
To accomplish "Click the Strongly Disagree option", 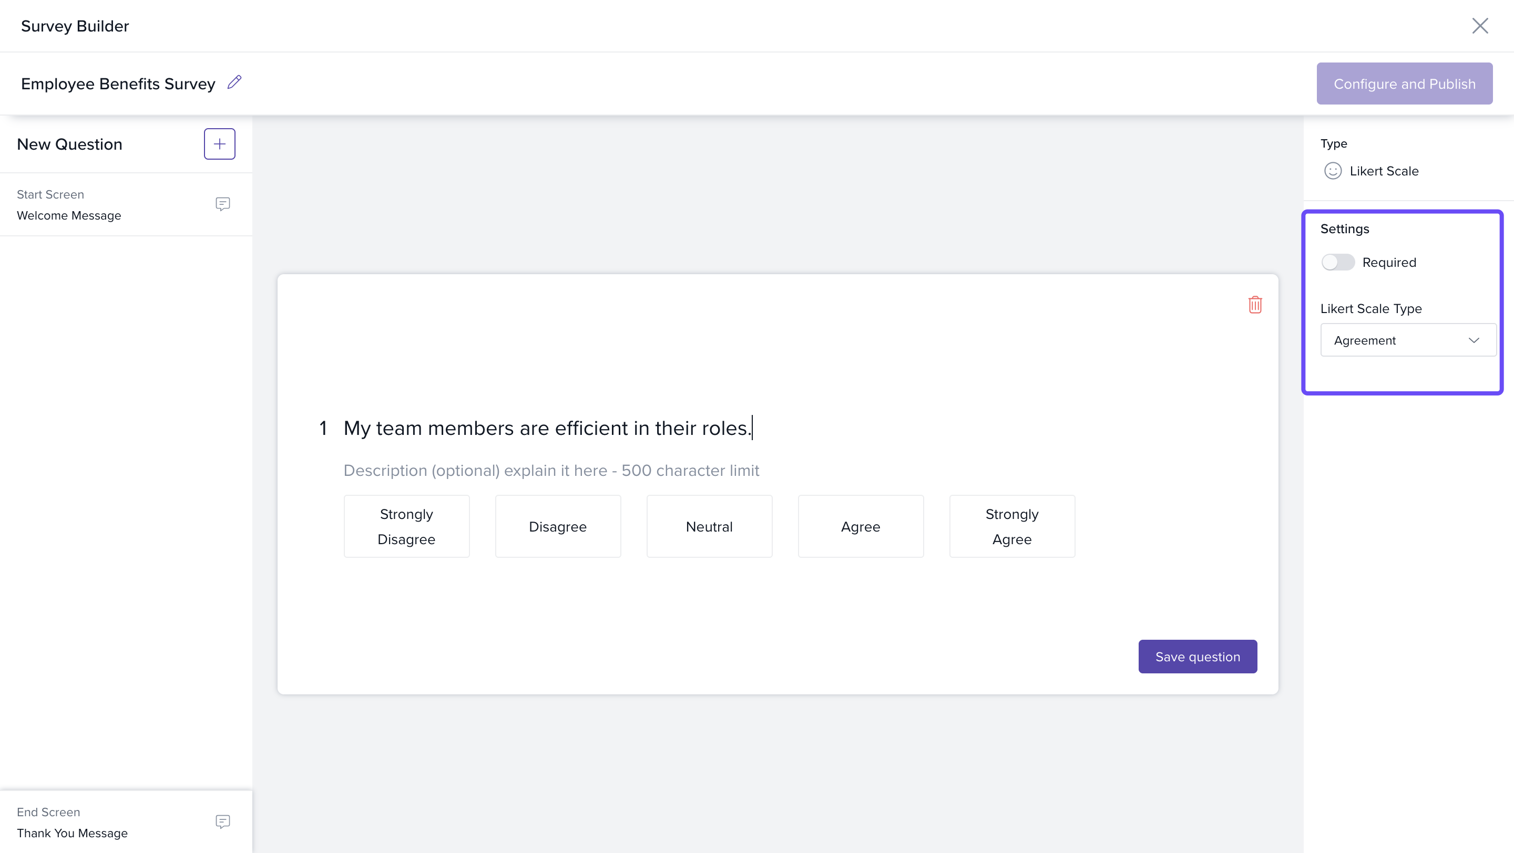I will (x=406, y=526).
